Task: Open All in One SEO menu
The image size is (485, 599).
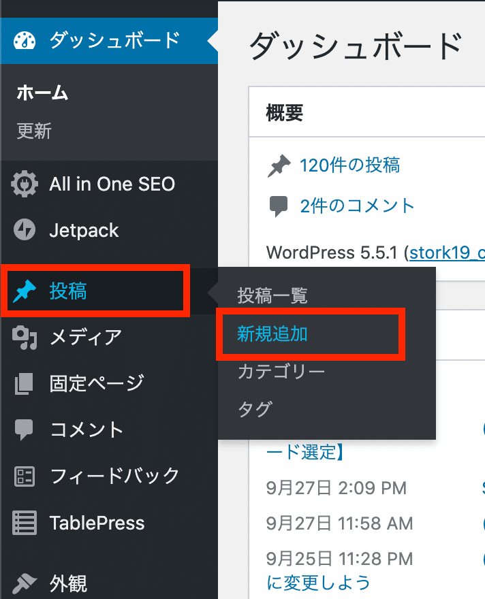Action: pyautogui.click(x=109, y=184)
